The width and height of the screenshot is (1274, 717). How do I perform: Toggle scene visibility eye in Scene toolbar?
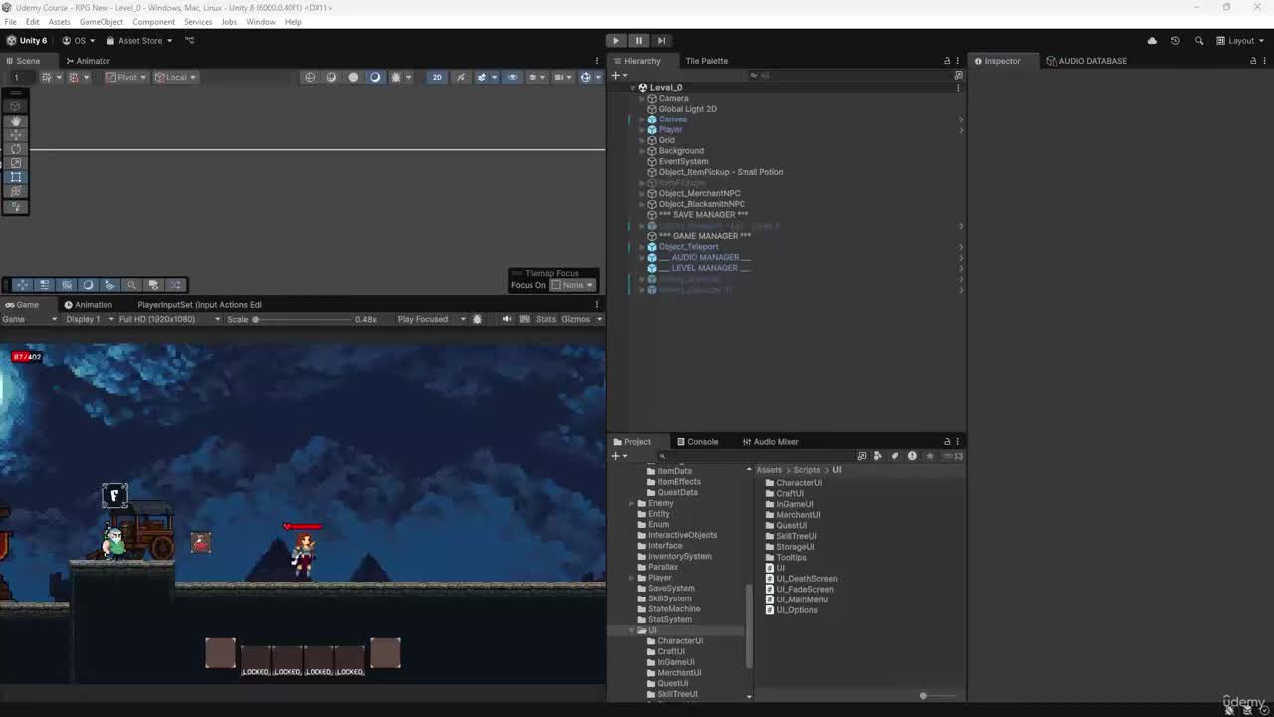(512, 77)
